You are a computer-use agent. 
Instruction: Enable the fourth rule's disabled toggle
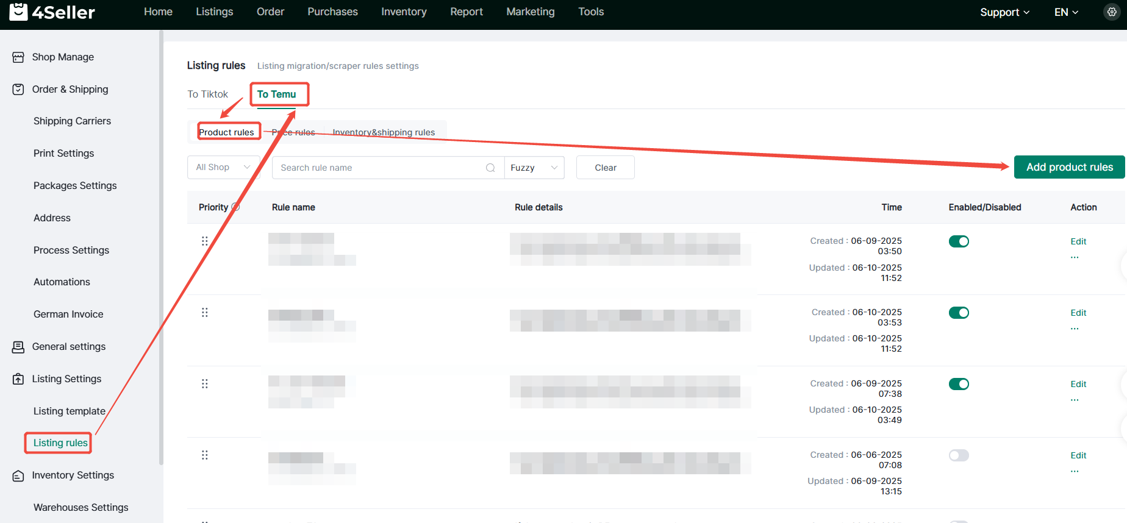pos(959,455)
